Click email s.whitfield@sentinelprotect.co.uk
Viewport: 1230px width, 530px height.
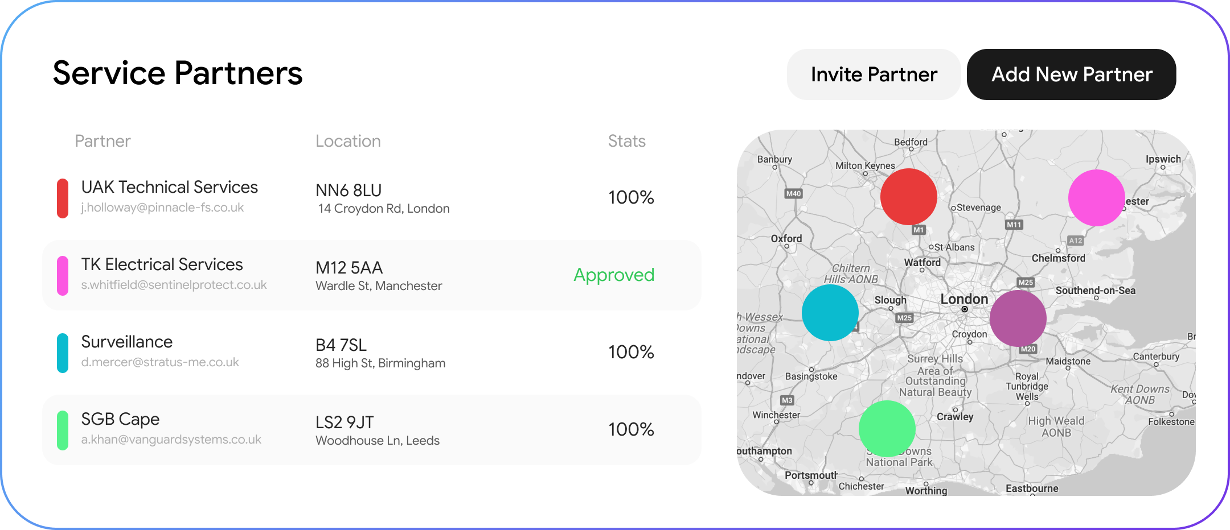tap(174, 285)
